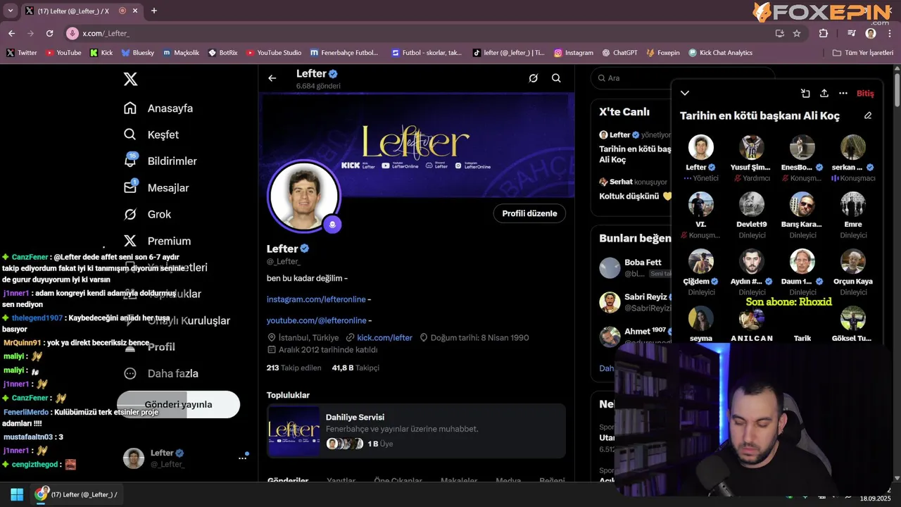Open the tab search dropdown arrow in Chrome

coord(10,11)
